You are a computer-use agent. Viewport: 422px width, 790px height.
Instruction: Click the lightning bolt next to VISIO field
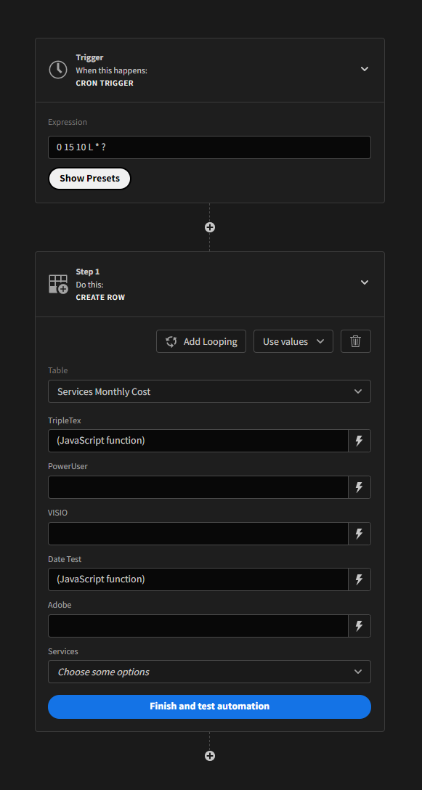[359, 533]
